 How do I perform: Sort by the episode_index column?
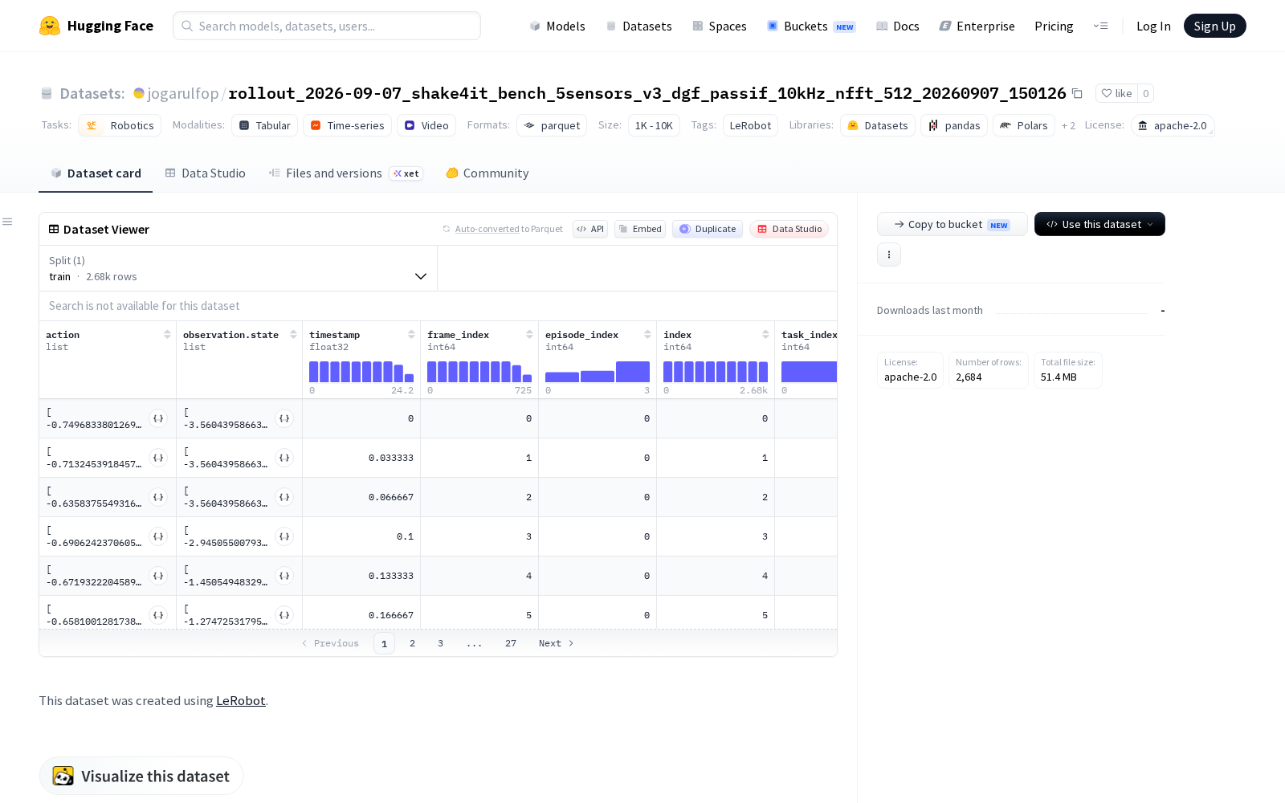tap(647, 335)
